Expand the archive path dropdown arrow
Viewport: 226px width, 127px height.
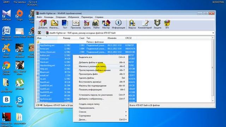[x=213, y=33]
